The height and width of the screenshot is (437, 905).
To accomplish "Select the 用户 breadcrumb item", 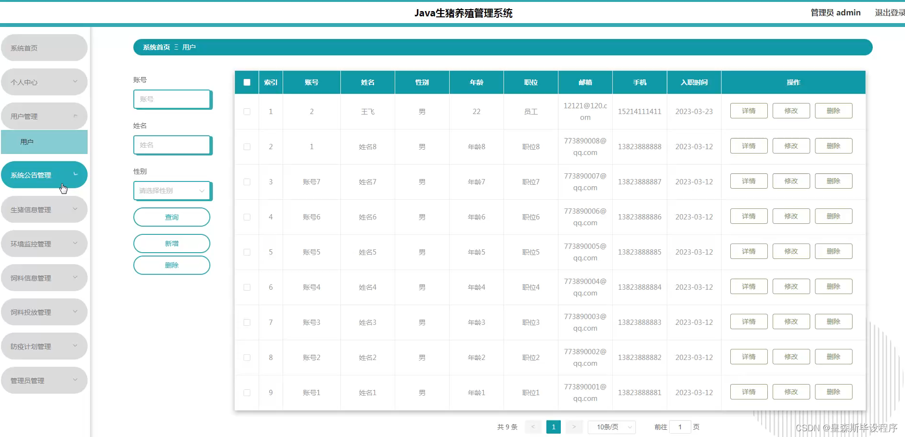I will (x=188, y=47).
